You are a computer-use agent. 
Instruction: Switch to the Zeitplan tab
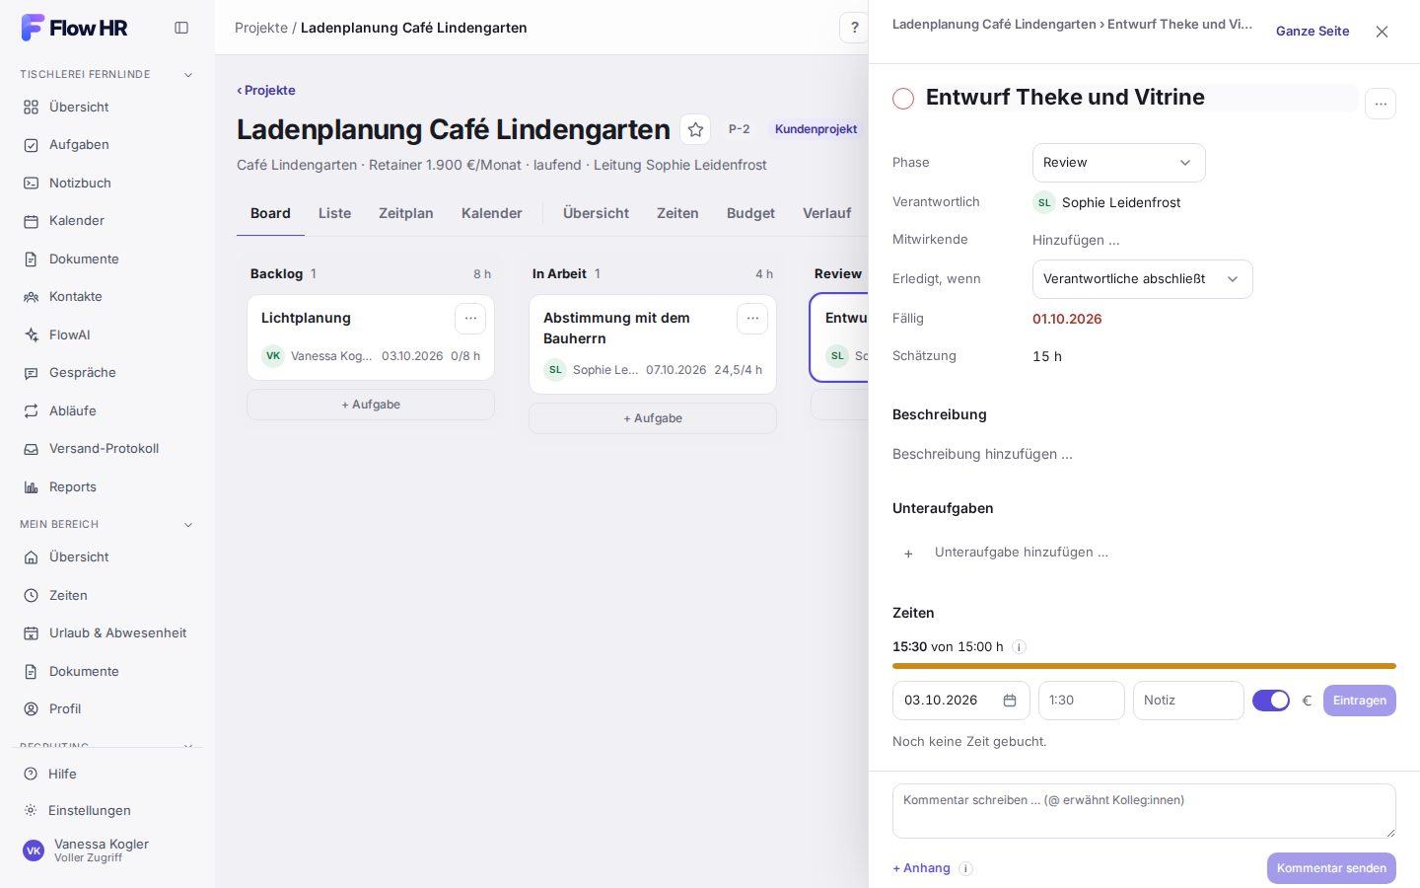point(406,213)
